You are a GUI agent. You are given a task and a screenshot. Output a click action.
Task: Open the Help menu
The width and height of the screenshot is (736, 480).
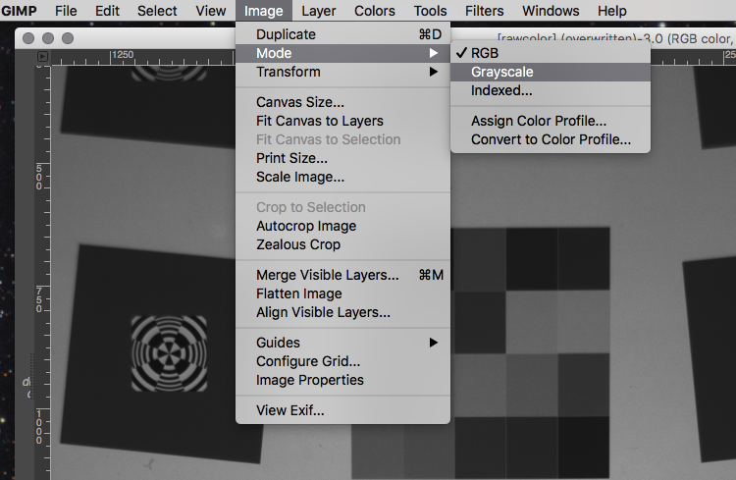point(611,11)
